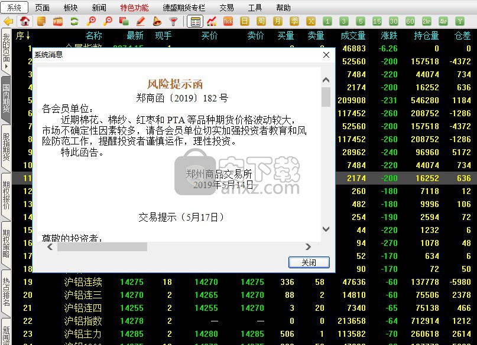The image size is (477, 345).
Task: Open the alarm bell alert icon
Action: pos(157,21)
